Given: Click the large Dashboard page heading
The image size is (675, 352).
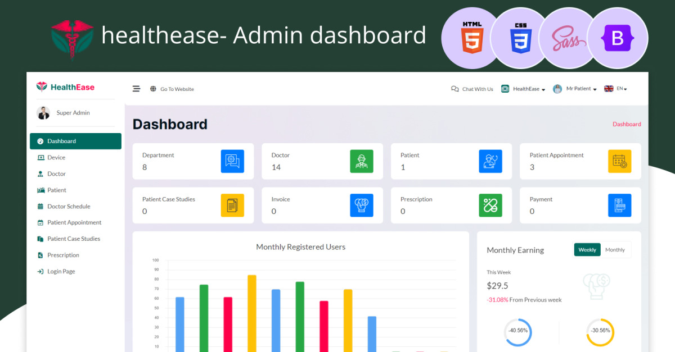Looking at the screenshot, I should [x=170, y=124].
